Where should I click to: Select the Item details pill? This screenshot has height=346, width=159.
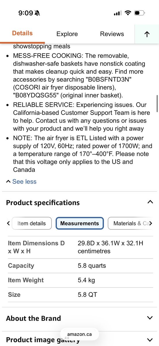(x=32, y=223)
